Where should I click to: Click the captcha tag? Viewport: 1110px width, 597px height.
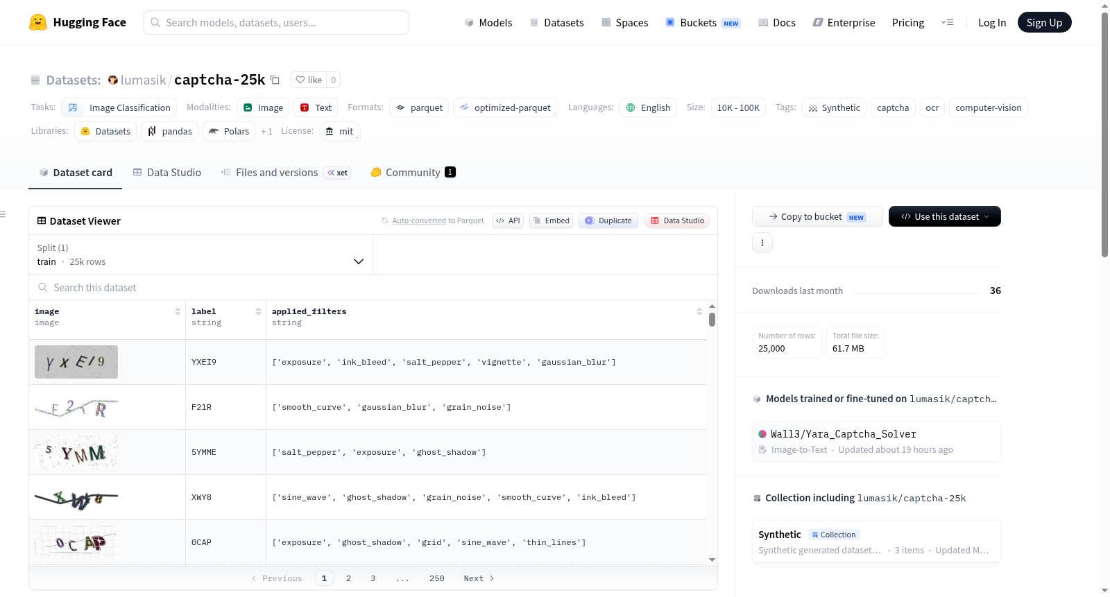(893, 107)
